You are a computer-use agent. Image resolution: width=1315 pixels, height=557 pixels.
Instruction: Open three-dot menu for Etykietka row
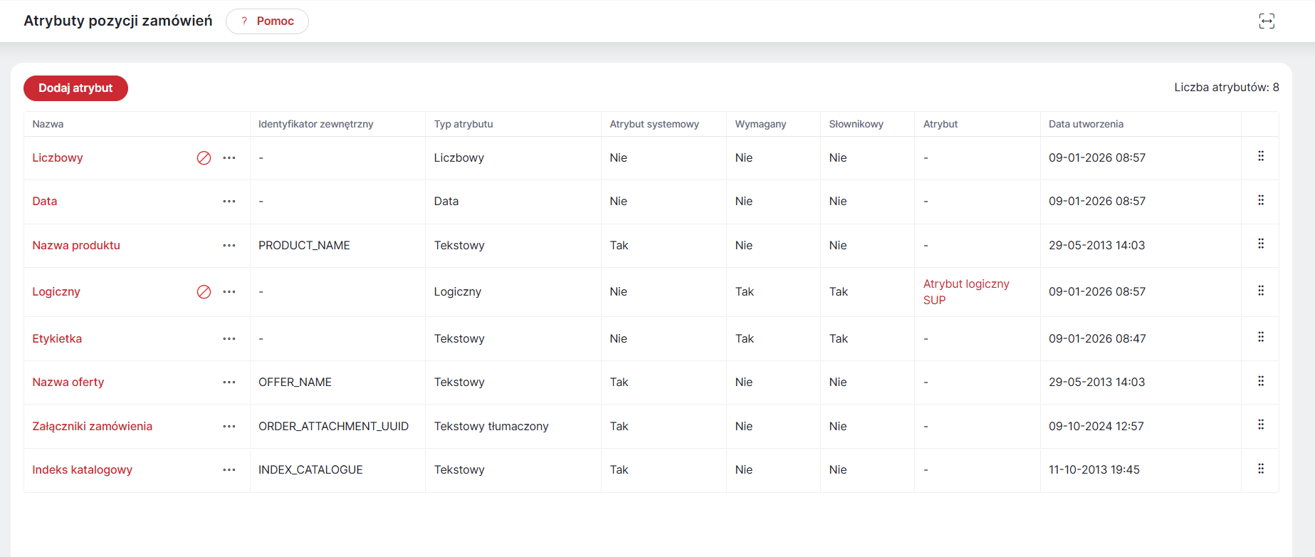229,339
